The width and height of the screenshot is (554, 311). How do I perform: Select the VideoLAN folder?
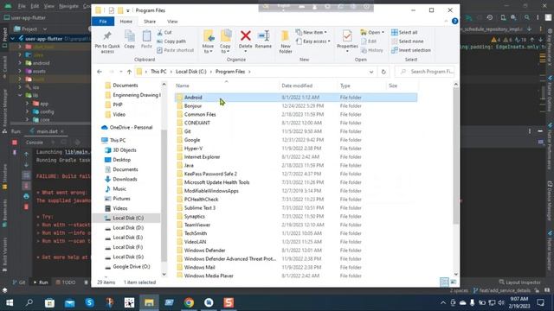coord(195,242)
